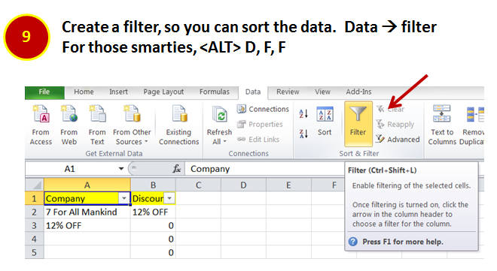Open the Sort dialog
Viewport: 497px width, 271px height.
point(325,122)
